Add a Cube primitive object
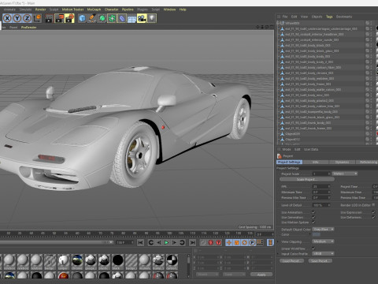378x284 pixels. (x=82, y=18)
